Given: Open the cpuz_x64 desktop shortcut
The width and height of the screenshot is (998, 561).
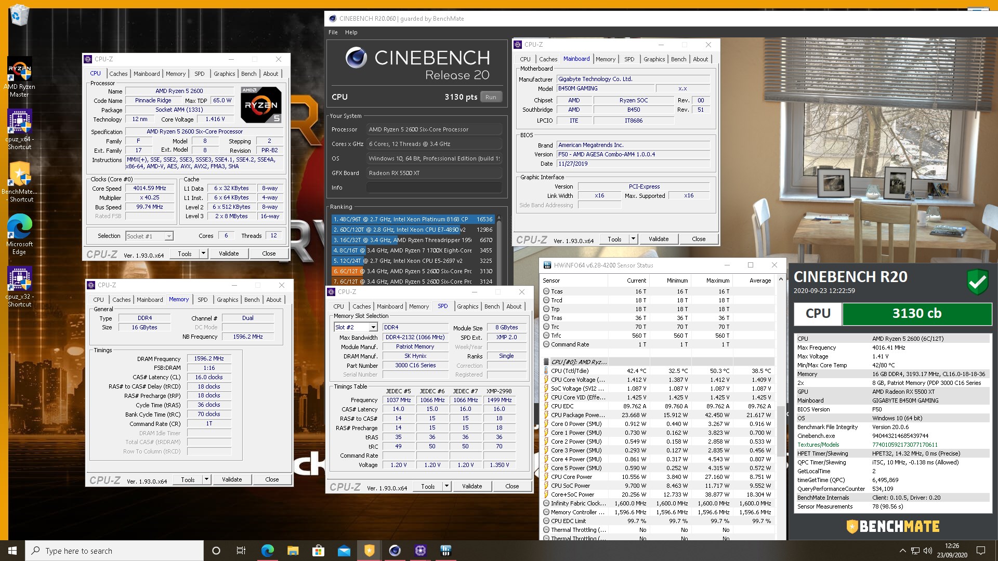Looking at the screenshot, I should tap(19, 129).
